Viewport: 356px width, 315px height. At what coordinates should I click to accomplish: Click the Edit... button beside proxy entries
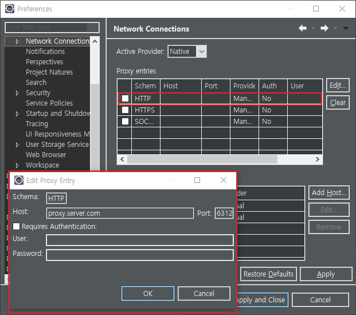[338, 85]
